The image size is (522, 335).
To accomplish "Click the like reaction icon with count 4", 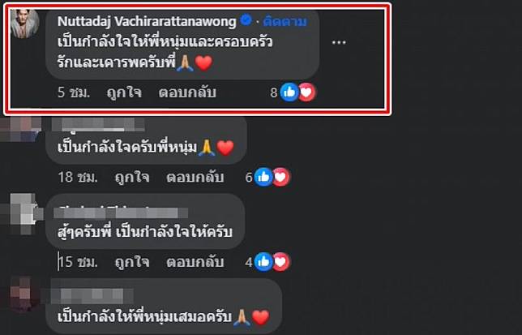I will [263, 262].
